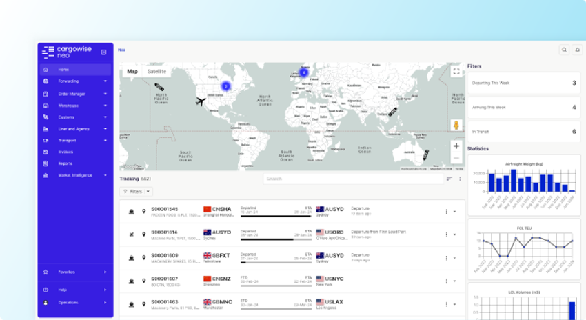Expand the row for shipment S00001609

(455, 258)
